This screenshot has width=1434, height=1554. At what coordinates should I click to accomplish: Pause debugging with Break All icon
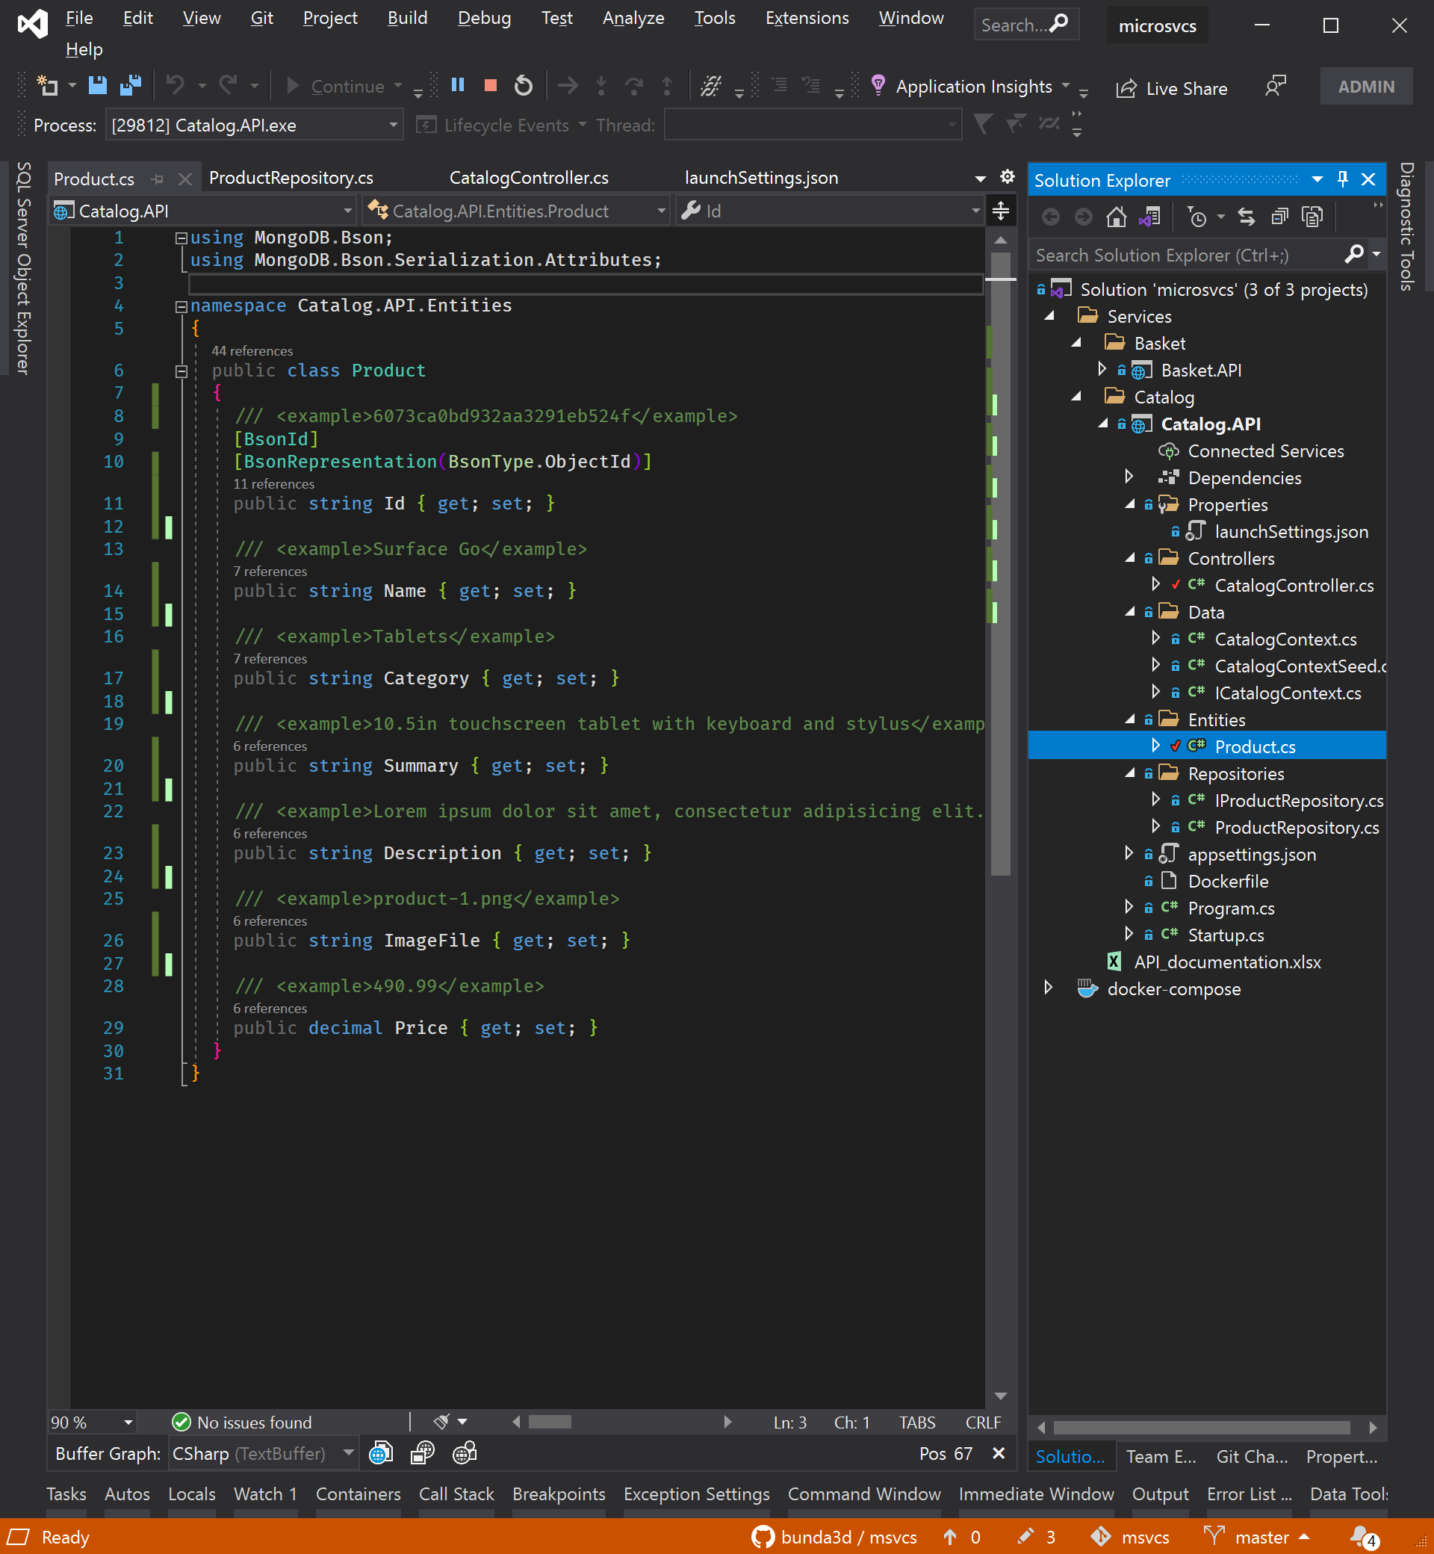(458, 85)
